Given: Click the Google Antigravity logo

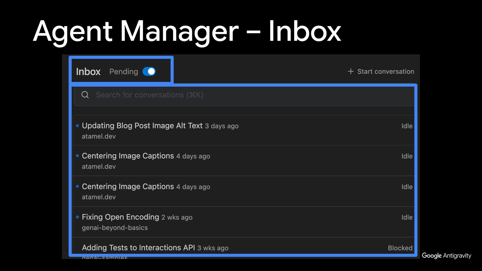Looking at the screenshot, I should click(x=446, y=255).
